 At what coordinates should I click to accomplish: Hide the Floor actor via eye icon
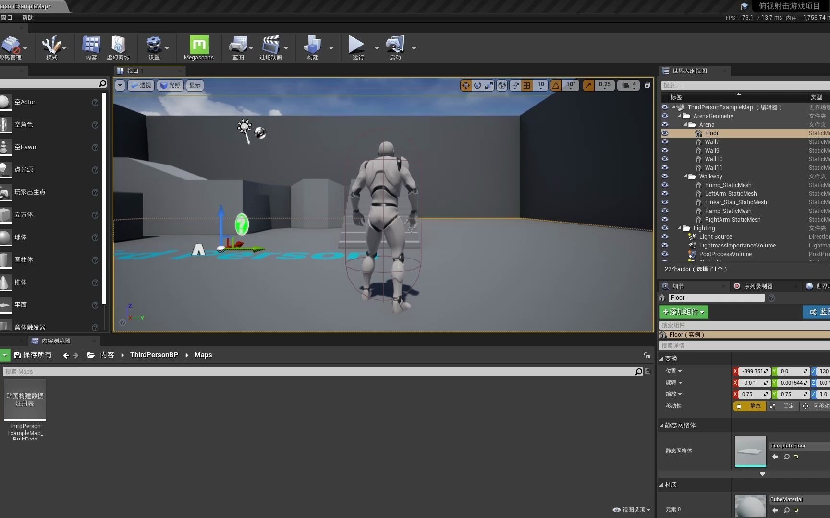(665, 133)
